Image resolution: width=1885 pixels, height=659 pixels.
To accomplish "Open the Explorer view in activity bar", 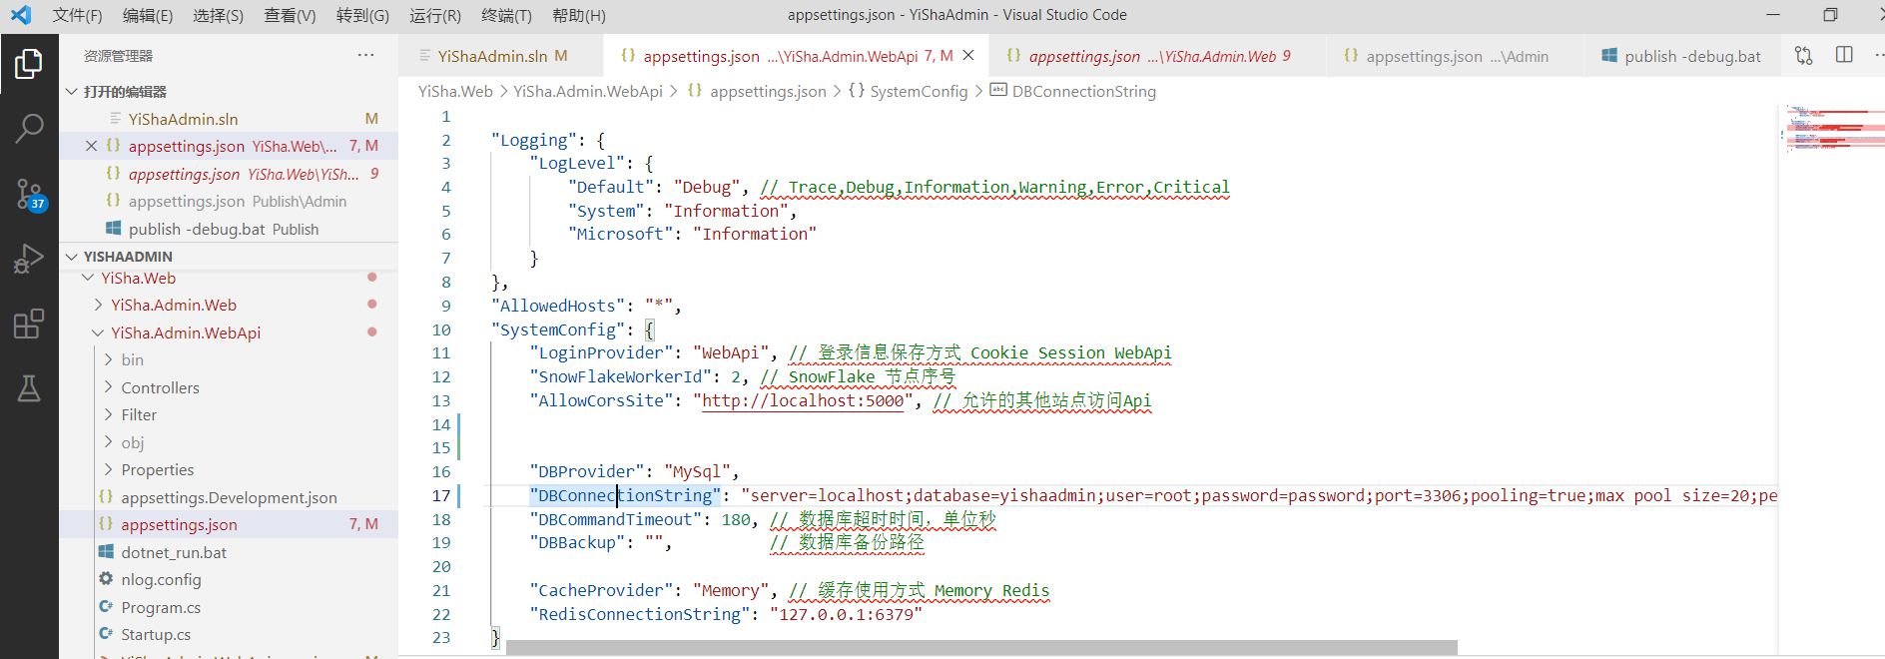I will pyautogui.click(x=29, y=64).
